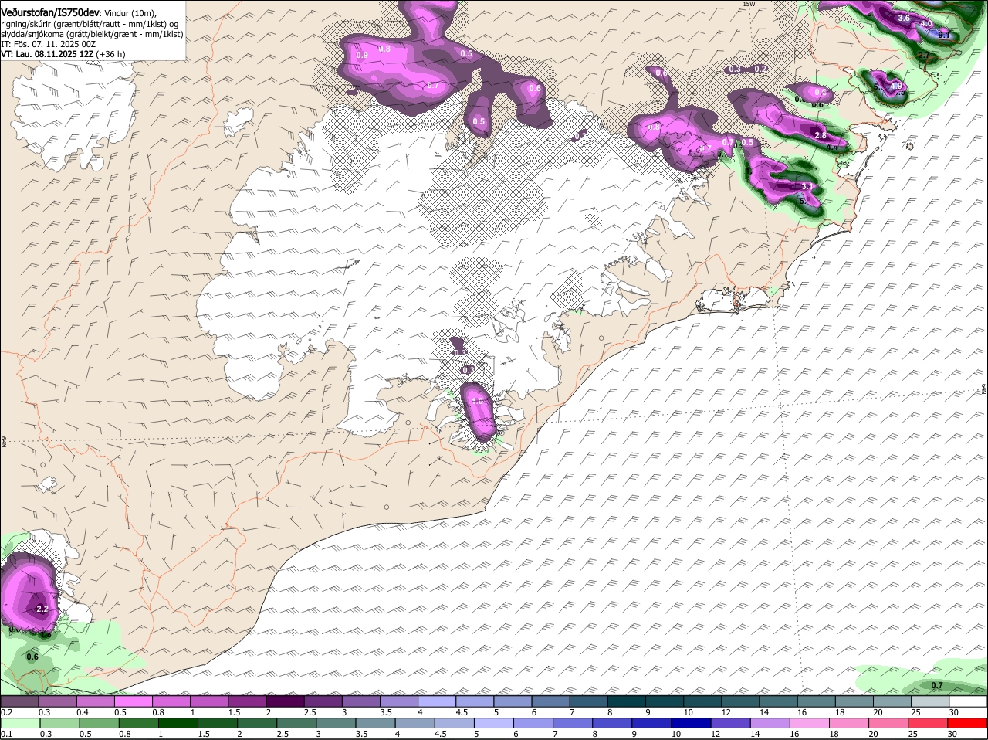
Task: Click the 2.2 precipitation value in the southwest
Action: (42, 609)
